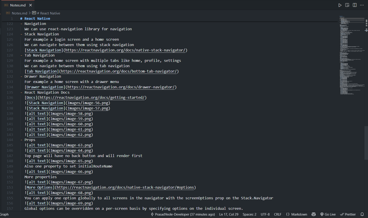Select the Notes.md editor tab

tap(18, 5)
